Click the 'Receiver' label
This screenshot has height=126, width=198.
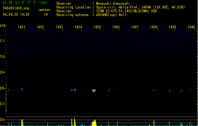click(64, 11)
